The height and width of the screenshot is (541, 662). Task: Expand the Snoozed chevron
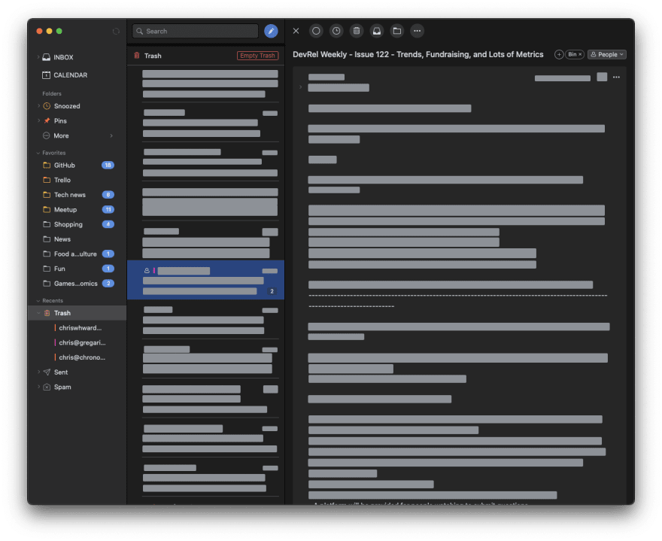tap(38, 105)
